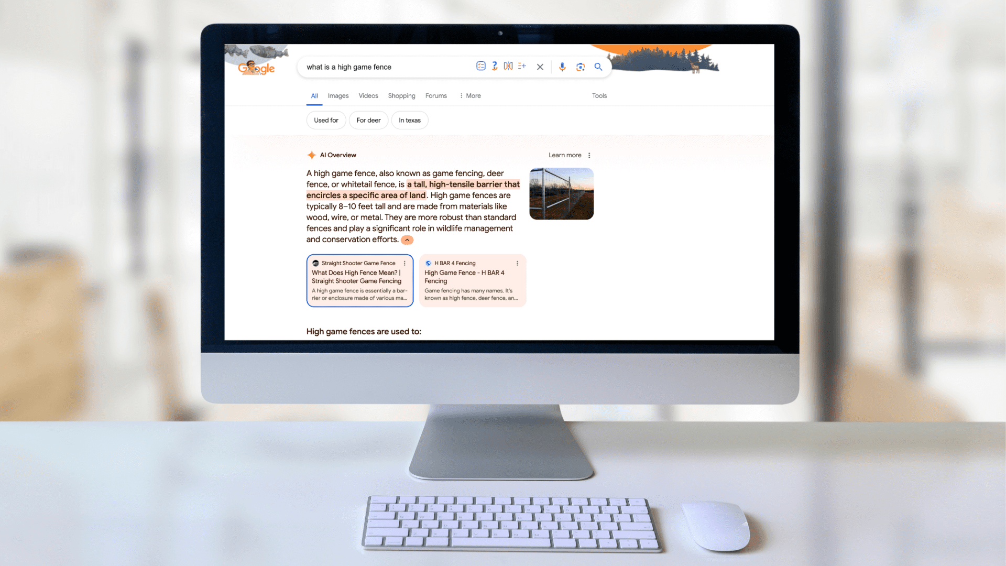Click the More options menu icon
The width and height of the screenshot is (1006, 566).
click(x=591, y=155)
